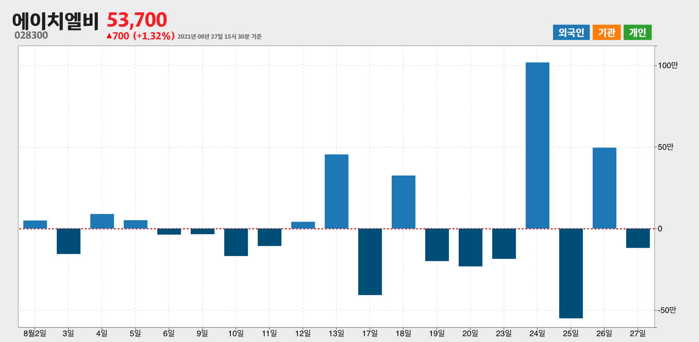
Task: Click the current price 53,700
Action: (137, 20)
